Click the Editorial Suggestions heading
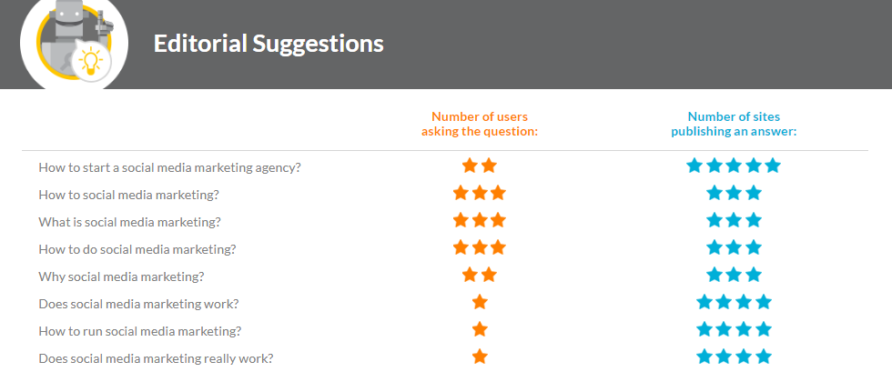This screenshot has width=892, height=392. tap(269, 44)
